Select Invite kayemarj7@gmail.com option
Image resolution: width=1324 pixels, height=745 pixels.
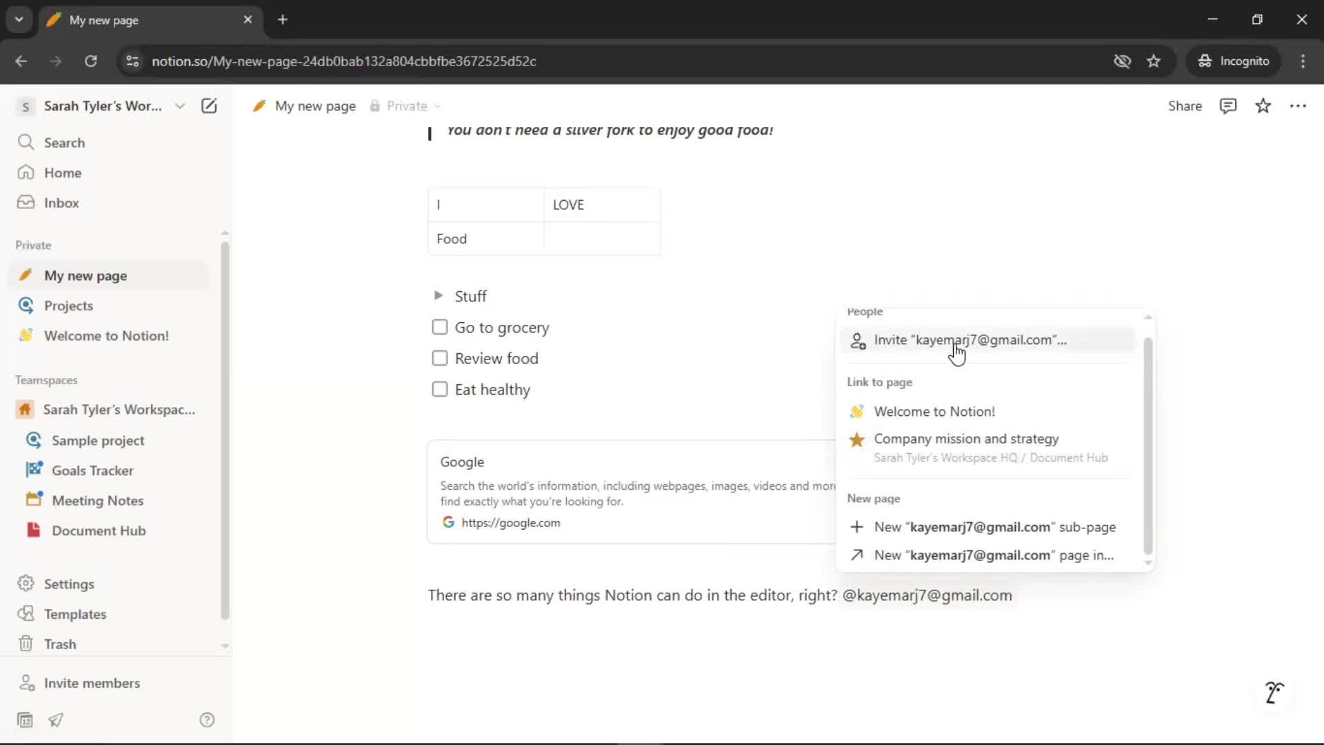987,340
